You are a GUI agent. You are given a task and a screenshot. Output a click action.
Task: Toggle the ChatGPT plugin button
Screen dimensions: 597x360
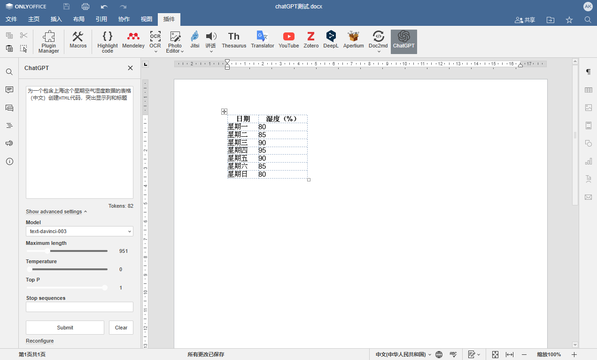(404, 41)
